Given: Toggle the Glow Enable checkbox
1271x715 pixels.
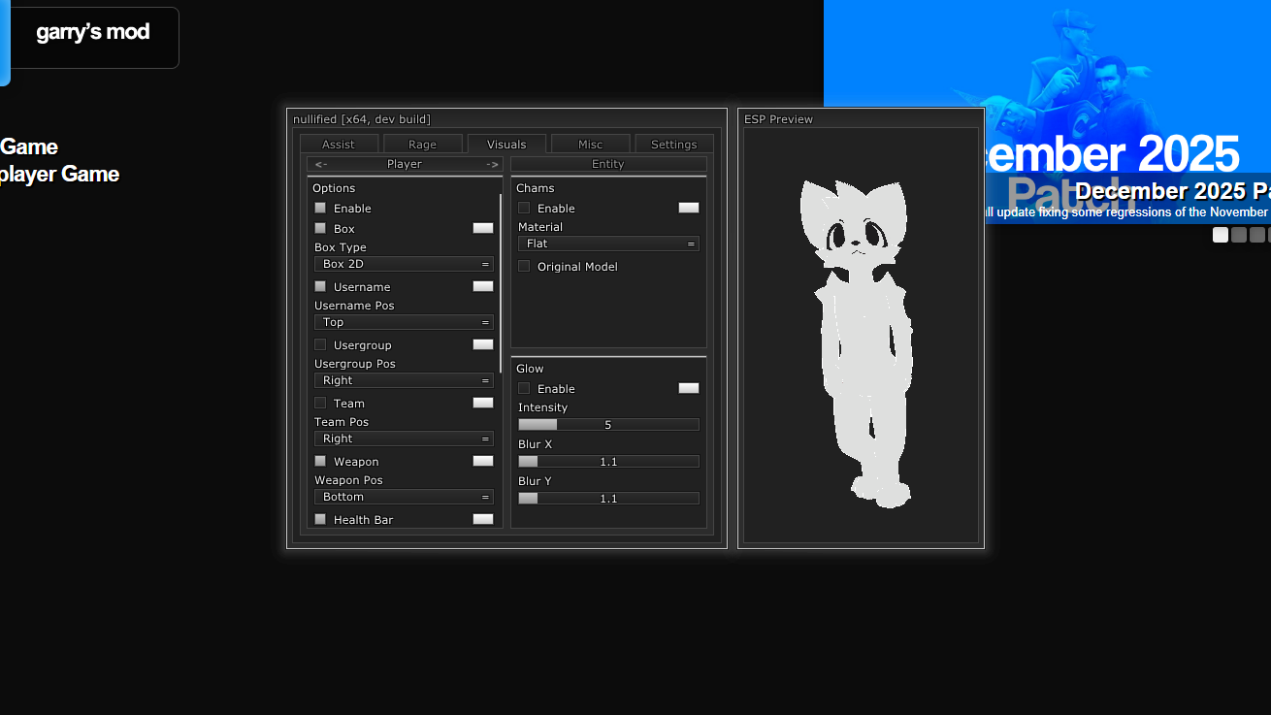Looking at the screenshot, I should coord(524,388).
